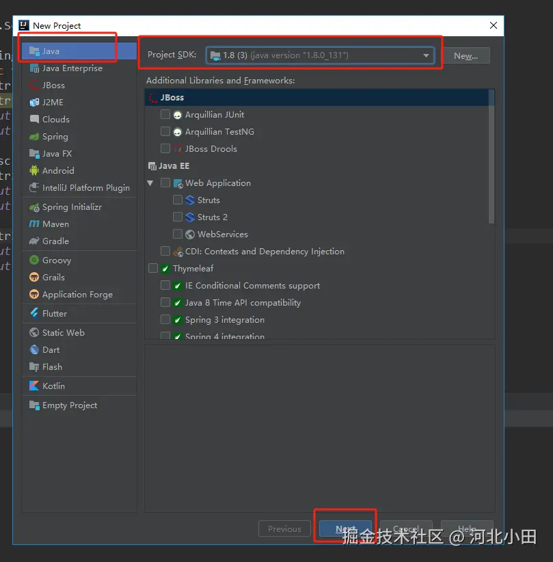Screen dimensions: 553x562
Task: Click the Arquillian JUnit alien icon
Action: [178, 115]
